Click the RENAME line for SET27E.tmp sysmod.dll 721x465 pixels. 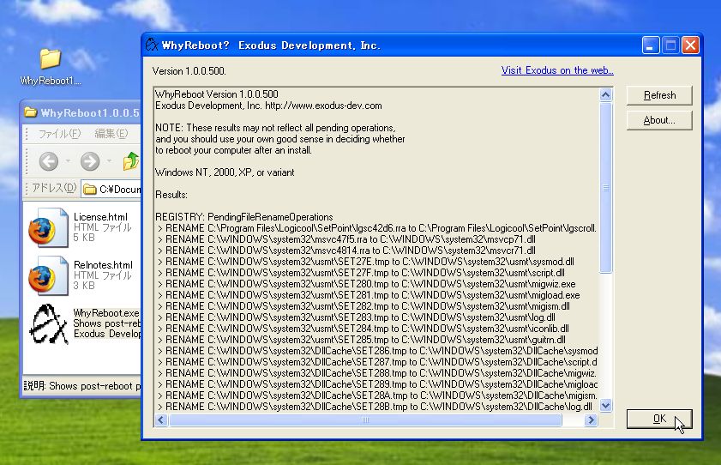click(x=365, y=262)
